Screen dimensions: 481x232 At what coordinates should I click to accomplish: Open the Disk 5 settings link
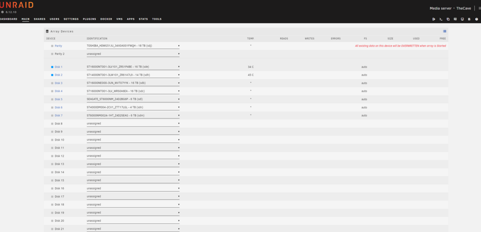click(59, 100)
